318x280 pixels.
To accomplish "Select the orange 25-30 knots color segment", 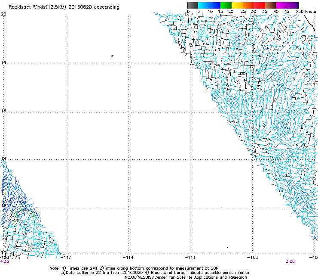I will coord(248,5).
